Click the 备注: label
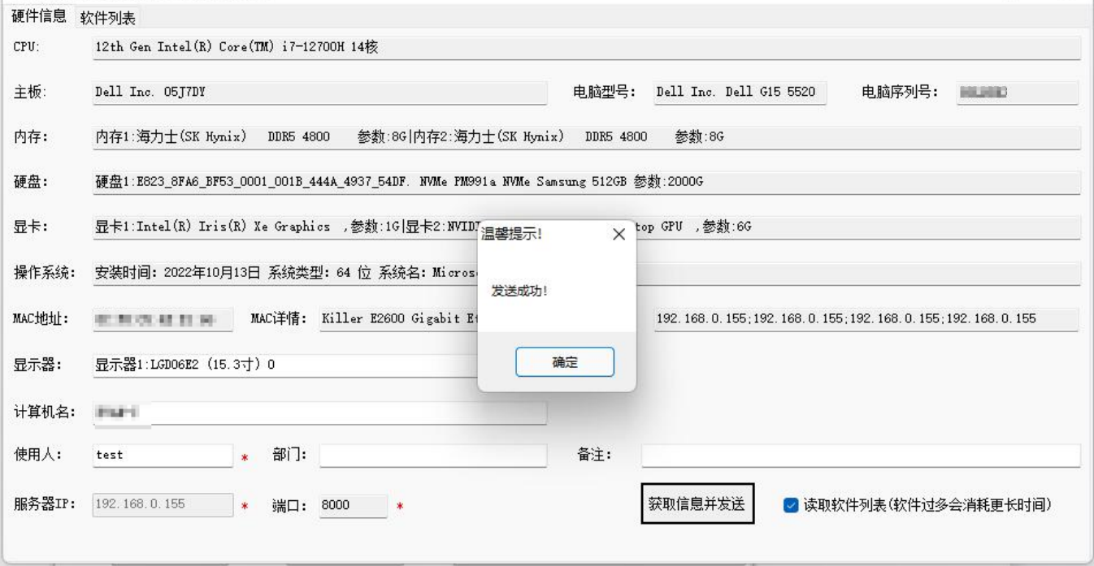Screen dimensions: 1094x566 [x=593, y=455]
